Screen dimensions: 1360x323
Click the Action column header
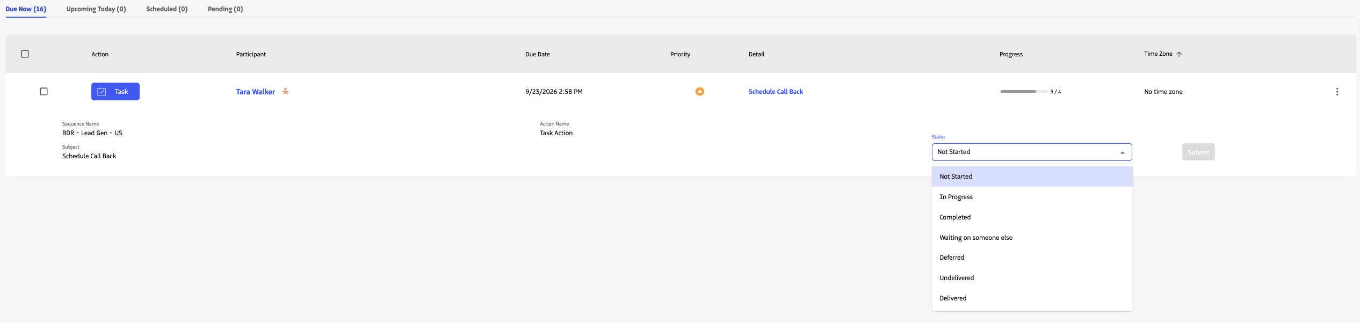coord(100,54)
